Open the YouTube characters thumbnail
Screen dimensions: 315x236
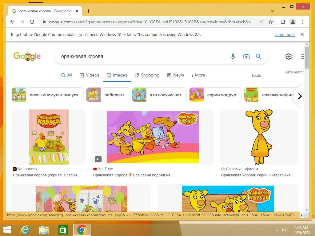(153, 137)
